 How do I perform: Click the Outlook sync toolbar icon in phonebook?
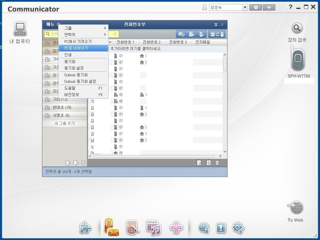(x=181, y=34)
